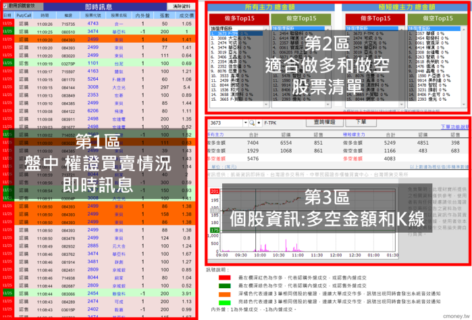472x320 pixels.
Task: Click the green 175 price marker on chart
Action: point(214,230)
